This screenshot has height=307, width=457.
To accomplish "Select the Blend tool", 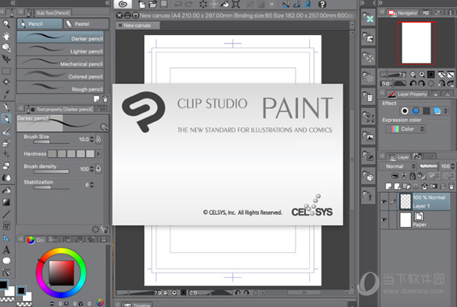I will tap(6, 177).
